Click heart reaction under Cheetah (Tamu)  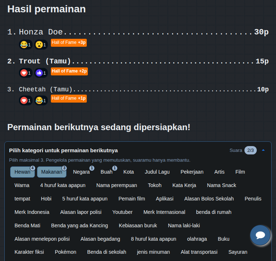pyautogui.click(x=26, y=100)
